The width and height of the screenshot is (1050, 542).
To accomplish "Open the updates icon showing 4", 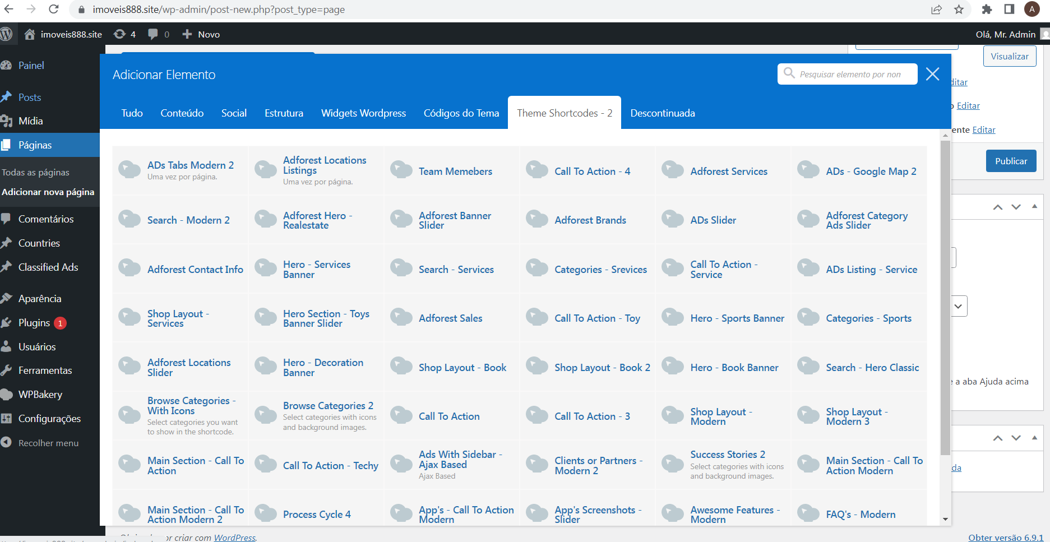I will click(x=119, y=34).
